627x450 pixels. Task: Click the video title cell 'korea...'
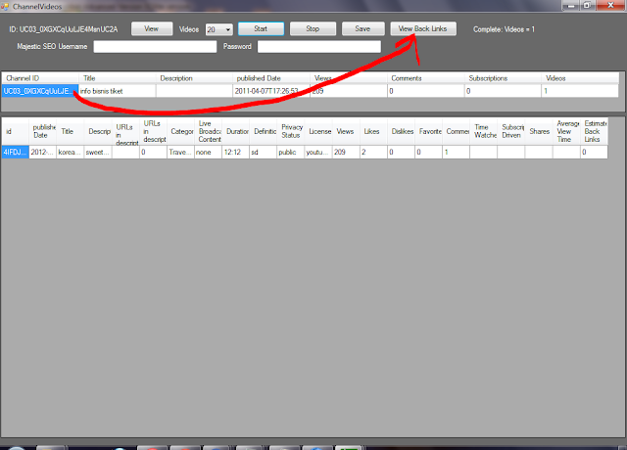71,153
